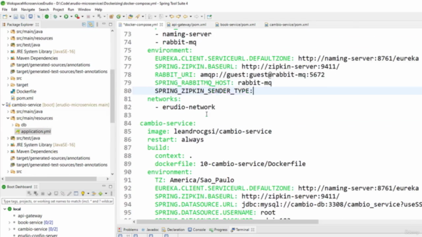Viewport: 422px width, 237px height.
Task: Collapse the cambio-service project node
Action: pos(3,105)
